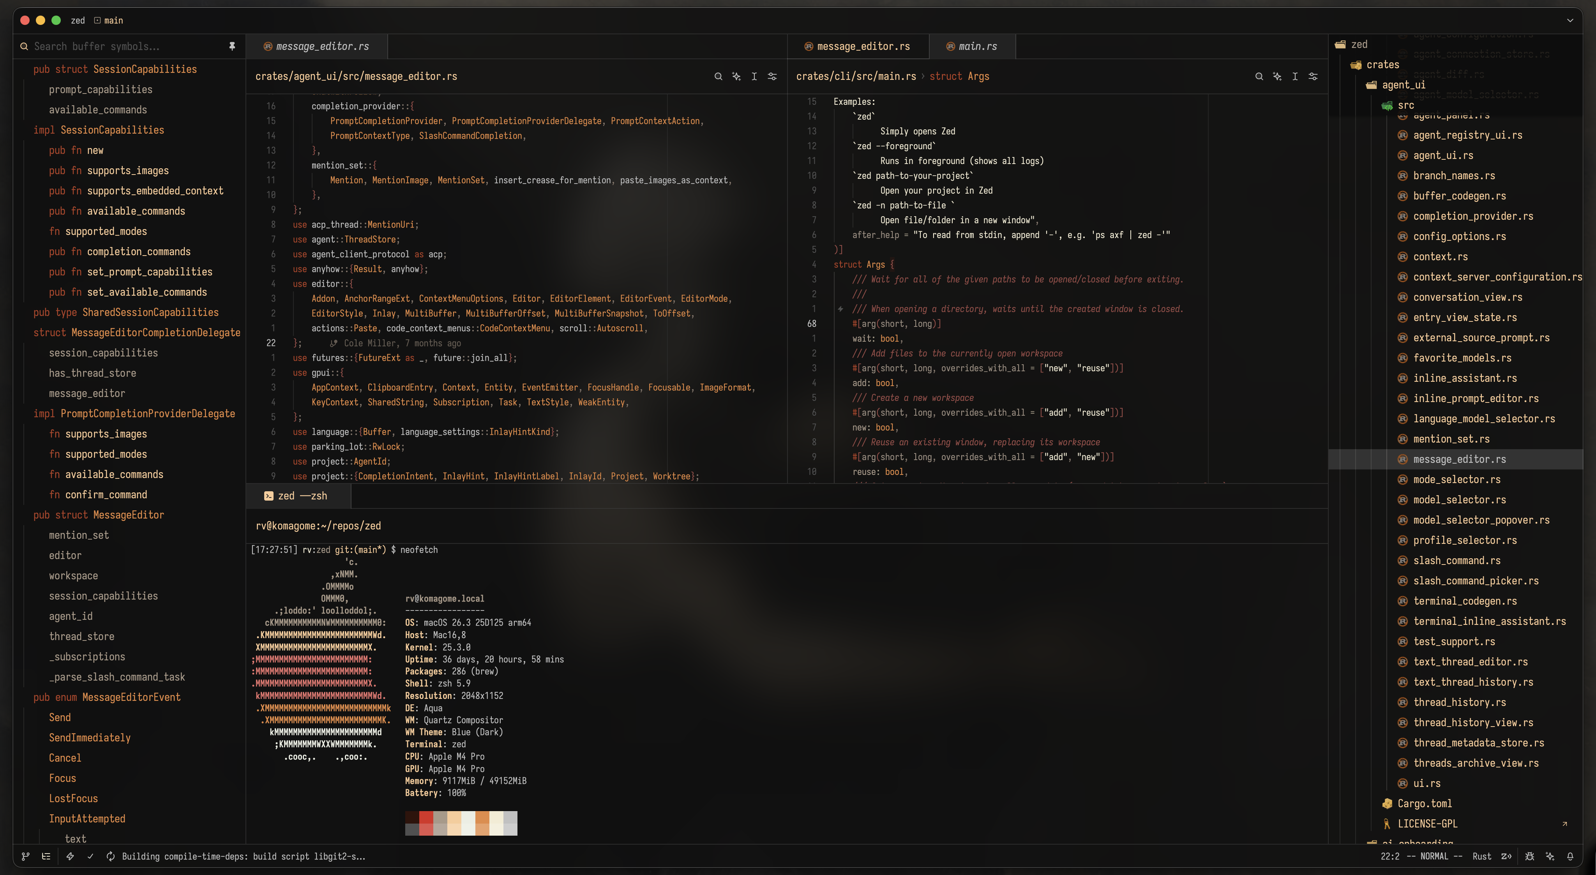The image size is (1596, 875).
Task: Open the title bar chevron dropdown
Action: click(x=1570, y=20)
